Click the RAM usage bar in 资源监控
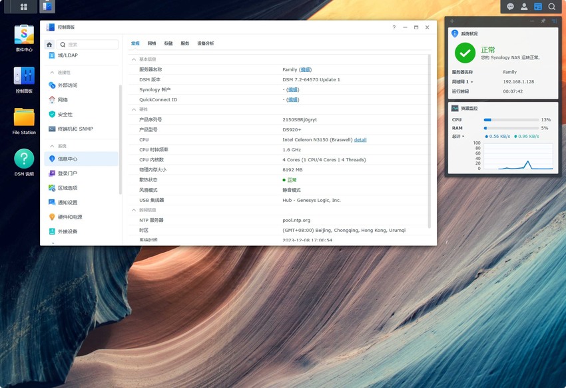The height and width of the screenshot is (388, 566). [x=511, y=128]
